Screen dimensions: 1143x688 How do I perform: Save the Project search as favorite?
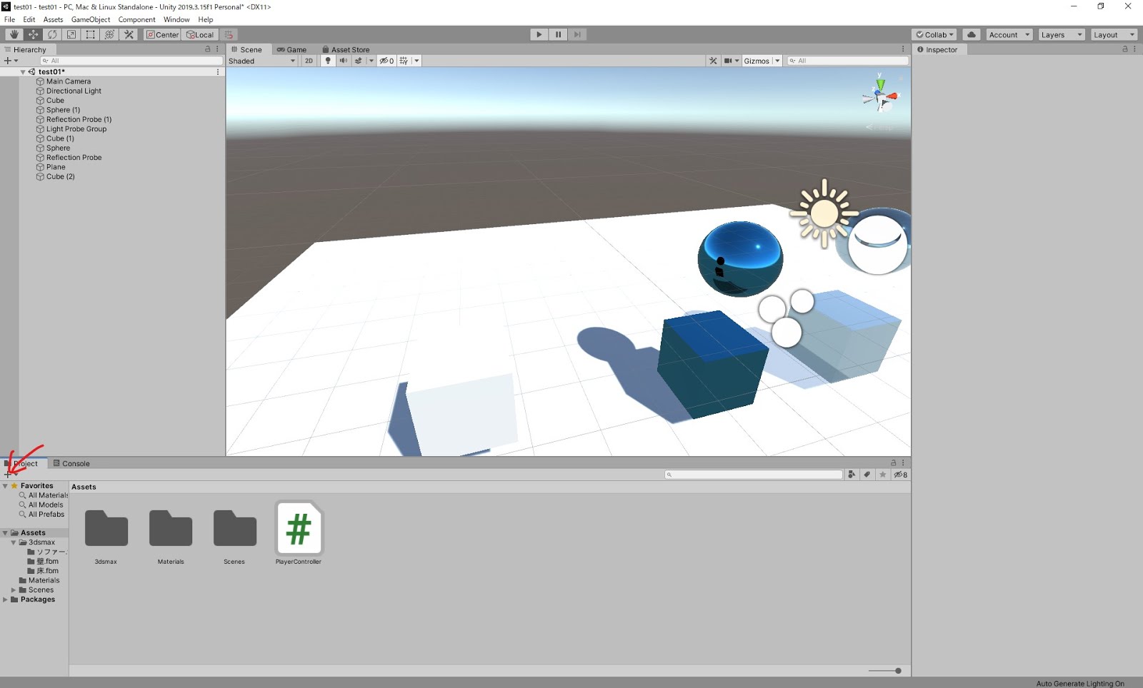(883, 475)
